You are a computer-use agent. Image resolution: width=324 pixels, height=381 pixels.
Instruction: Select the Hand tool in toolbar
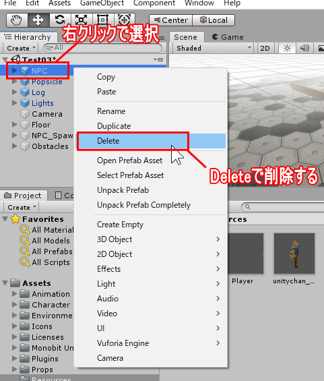click(17, 20)
